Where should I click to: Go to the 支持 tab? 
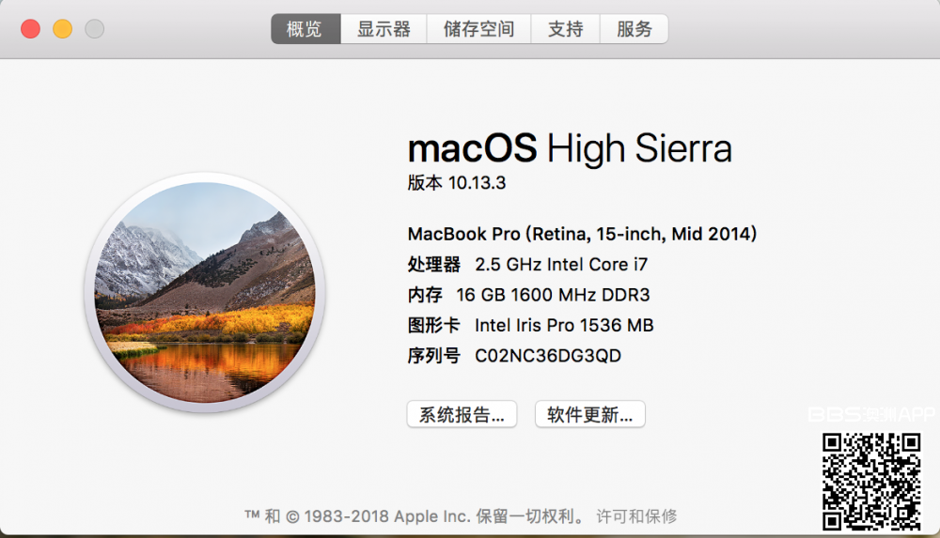[566, 29]
